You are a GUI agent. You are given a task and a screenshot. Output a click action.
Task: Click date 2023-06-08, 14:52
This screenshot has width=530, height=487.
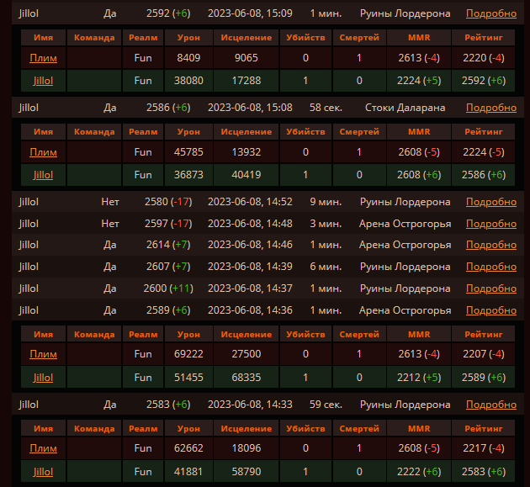(250, 202)
